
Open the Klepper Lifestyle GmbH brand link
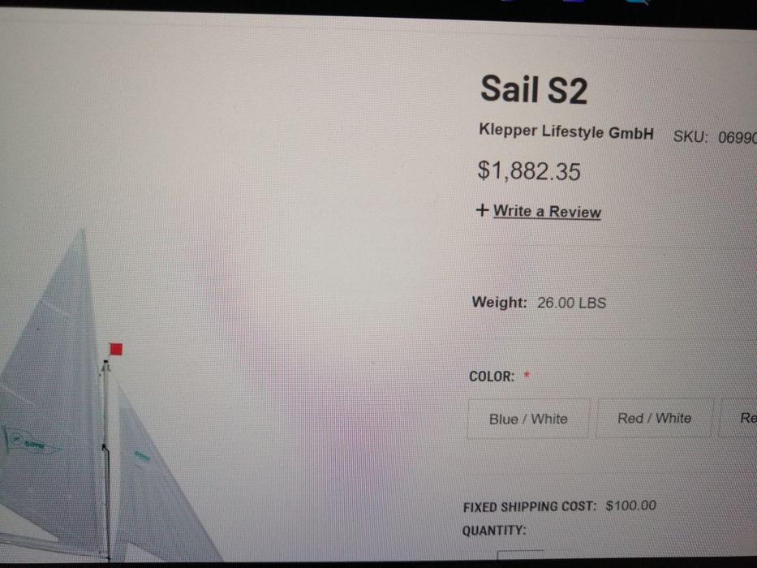coord(566,131)
